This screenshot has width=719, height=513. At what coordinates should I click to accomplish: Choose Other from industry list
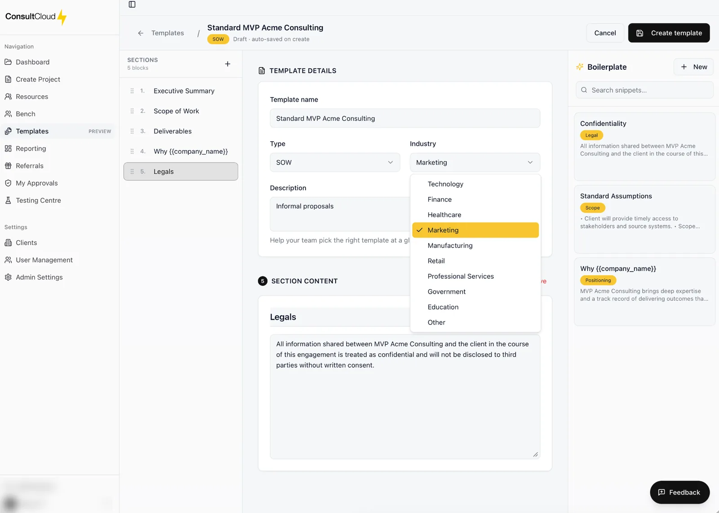(x=475, y=322)
